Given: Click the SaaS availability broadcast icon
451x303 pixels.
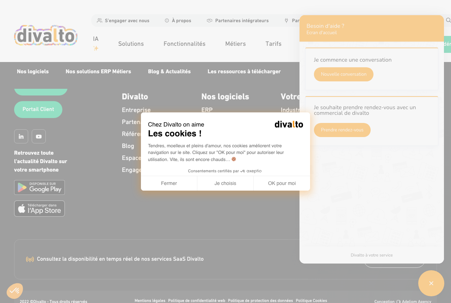Looking at the screenshot, I should (x=30, y=259).
